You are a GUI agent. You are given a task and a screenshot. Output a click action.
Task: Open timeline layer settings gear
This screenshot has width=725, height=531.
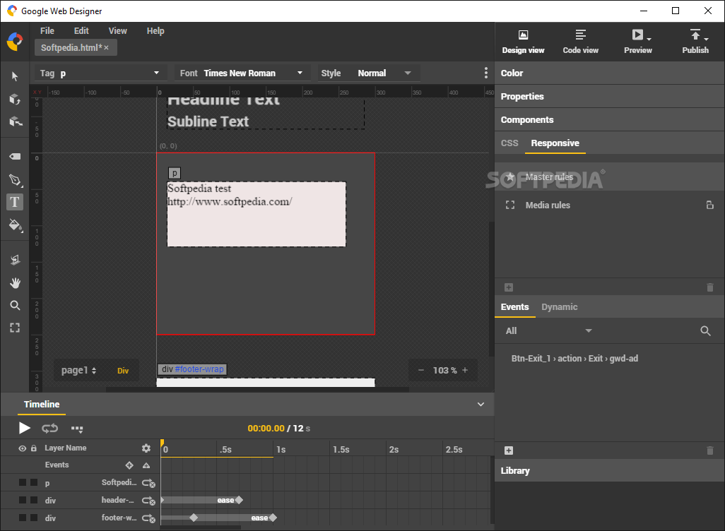pyautogui.click(x=146, y=448)
